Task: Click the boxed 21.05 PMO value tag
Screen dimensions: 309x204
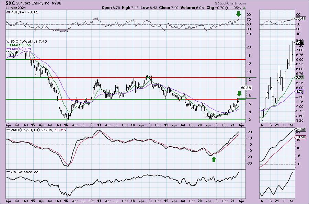Action: click(300, 130)
